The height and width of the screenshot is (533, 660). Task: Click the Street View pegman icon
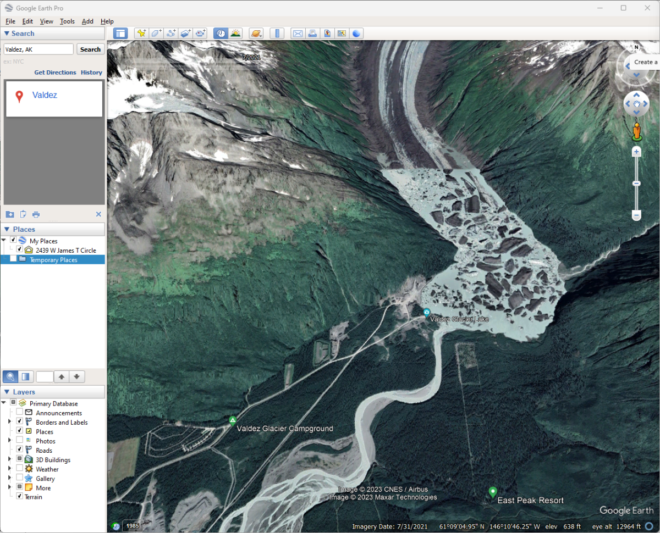pyautogui.click(x=637, y=131)
